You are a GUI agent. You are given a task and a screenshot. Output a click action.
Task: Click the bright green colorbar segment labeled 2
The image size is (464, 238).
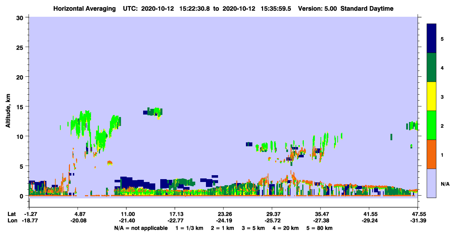[432, 125]
